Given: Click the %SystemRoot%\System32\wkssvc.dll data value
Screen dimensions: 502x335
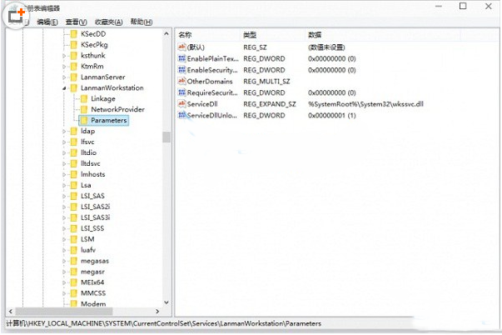Looking at the screenshot, I should point(365,104).
